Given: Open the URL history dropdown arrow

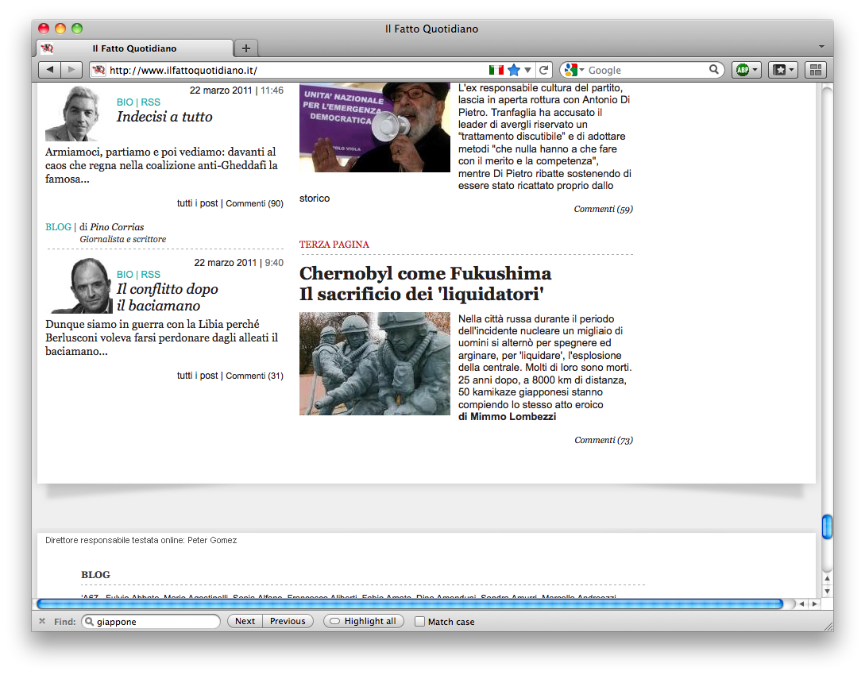Looking at the screenshot, I should (528, 70).
